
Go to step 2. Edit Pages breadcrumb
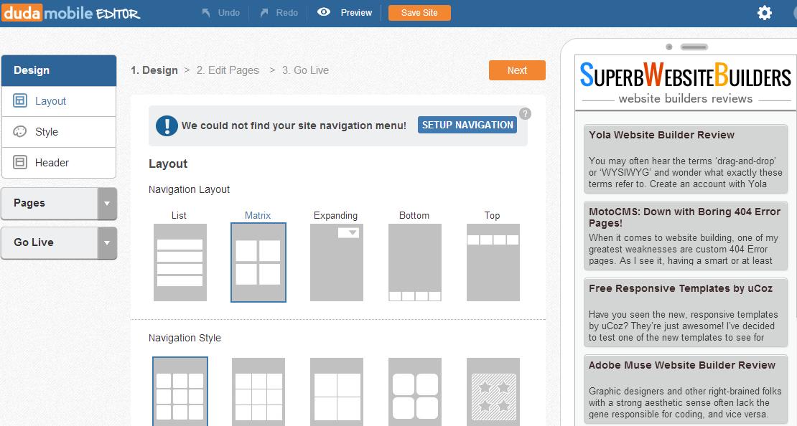(228, 70)
